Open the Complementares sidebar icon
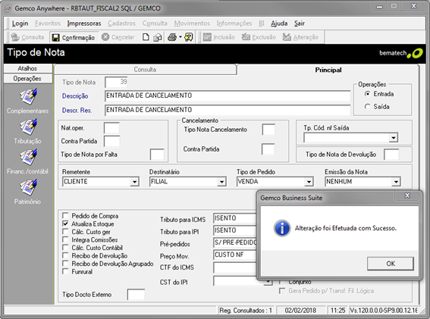This screenshot has height=319, width=430. (28, 97)
